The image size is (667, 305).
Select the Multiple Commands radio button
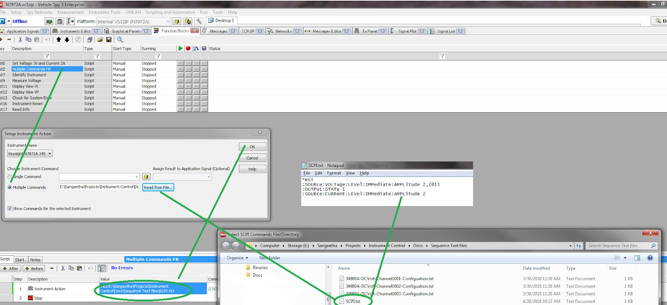pyautogui.click(x=10, y=187)
